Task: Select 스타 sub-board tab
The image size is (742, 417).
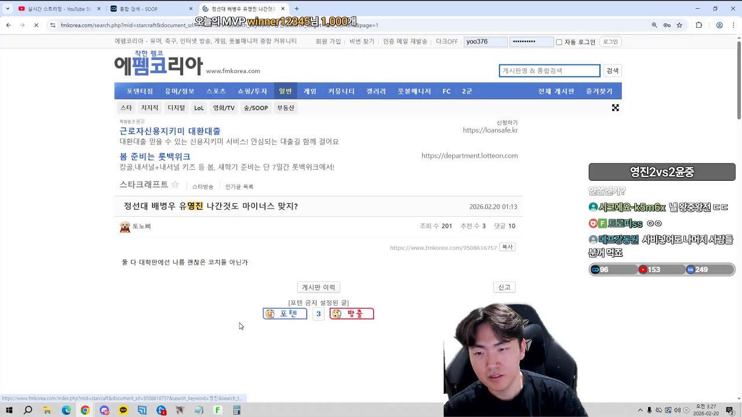Action: pyautogui.click(x=126, y=108)
